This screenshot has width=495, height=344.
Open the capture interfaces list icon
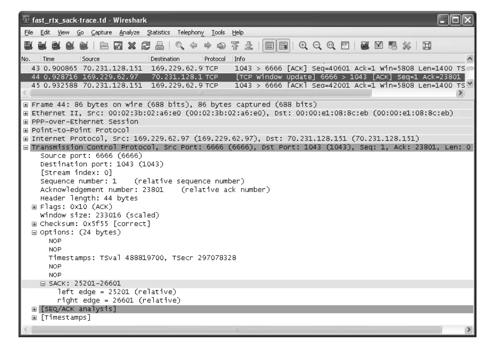[x=28, y=46]
